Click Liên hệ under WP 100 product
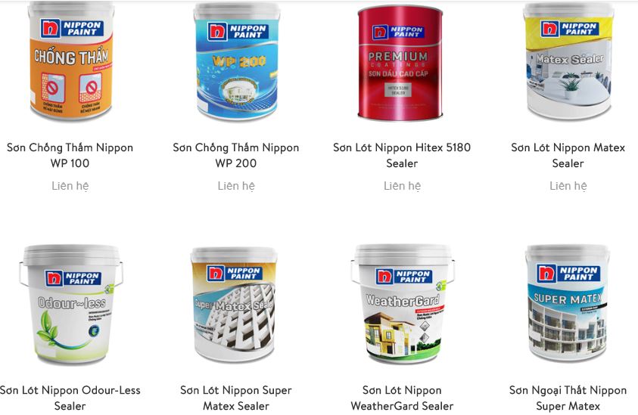 (x=70, y=186)
